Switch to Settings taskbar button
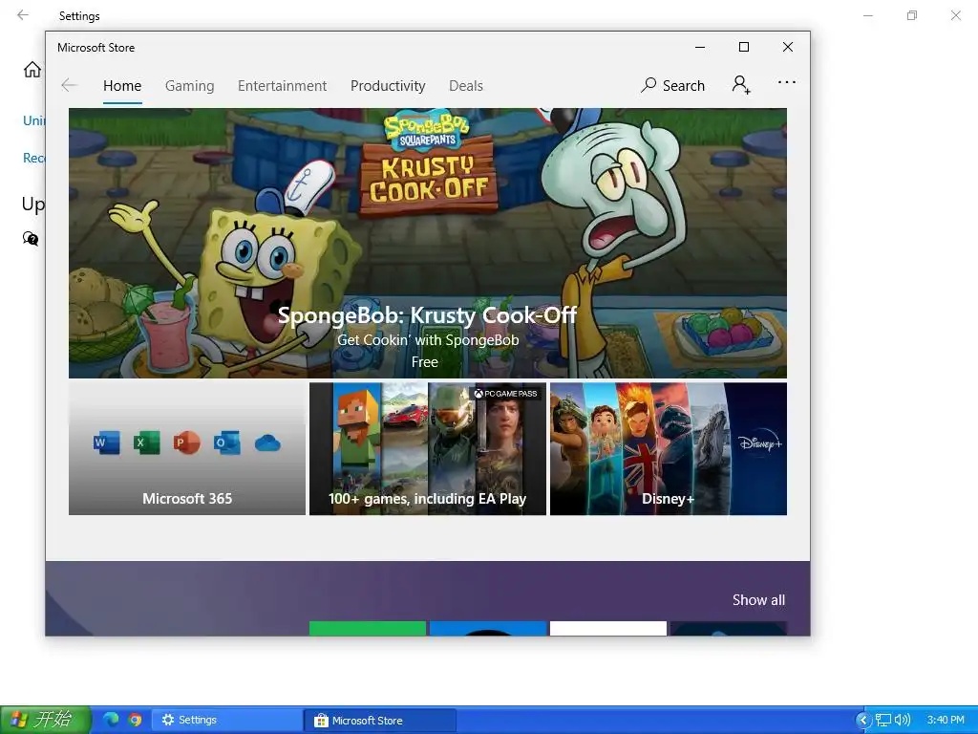Viewport: 978px width, 734px height. pyautogui.click(x=225, y=720)
